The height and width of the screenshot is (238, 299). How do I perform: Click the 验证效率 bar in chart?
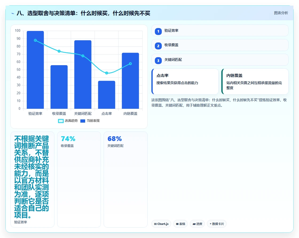point(35,70)
